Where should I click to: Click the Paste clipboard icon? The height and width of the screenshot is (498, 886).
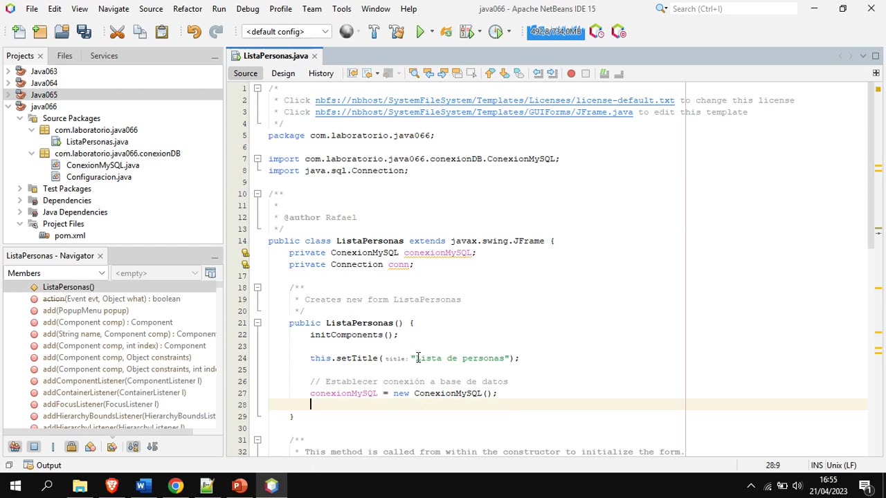tap(162, 32)
